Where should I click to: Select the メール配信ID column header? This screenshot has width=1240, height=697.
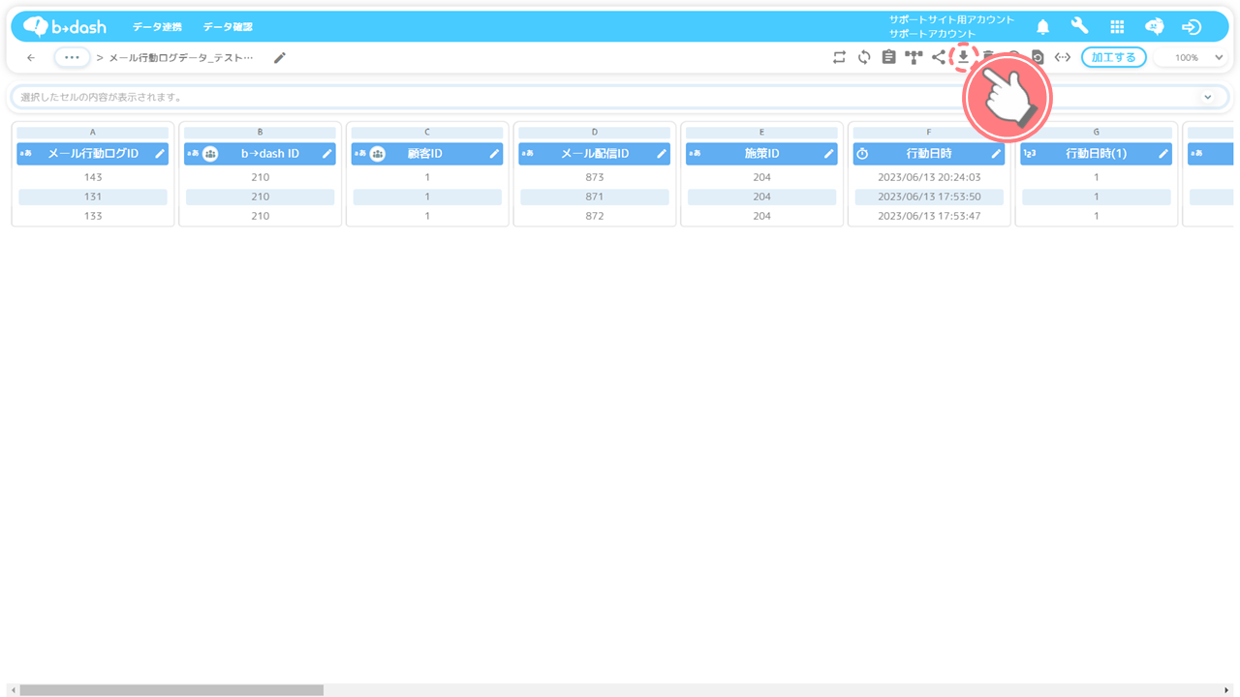(x=595, y=154)
